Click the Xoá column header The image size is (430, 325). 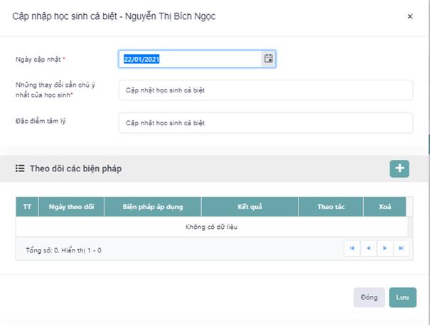click(x=385, y=207)
